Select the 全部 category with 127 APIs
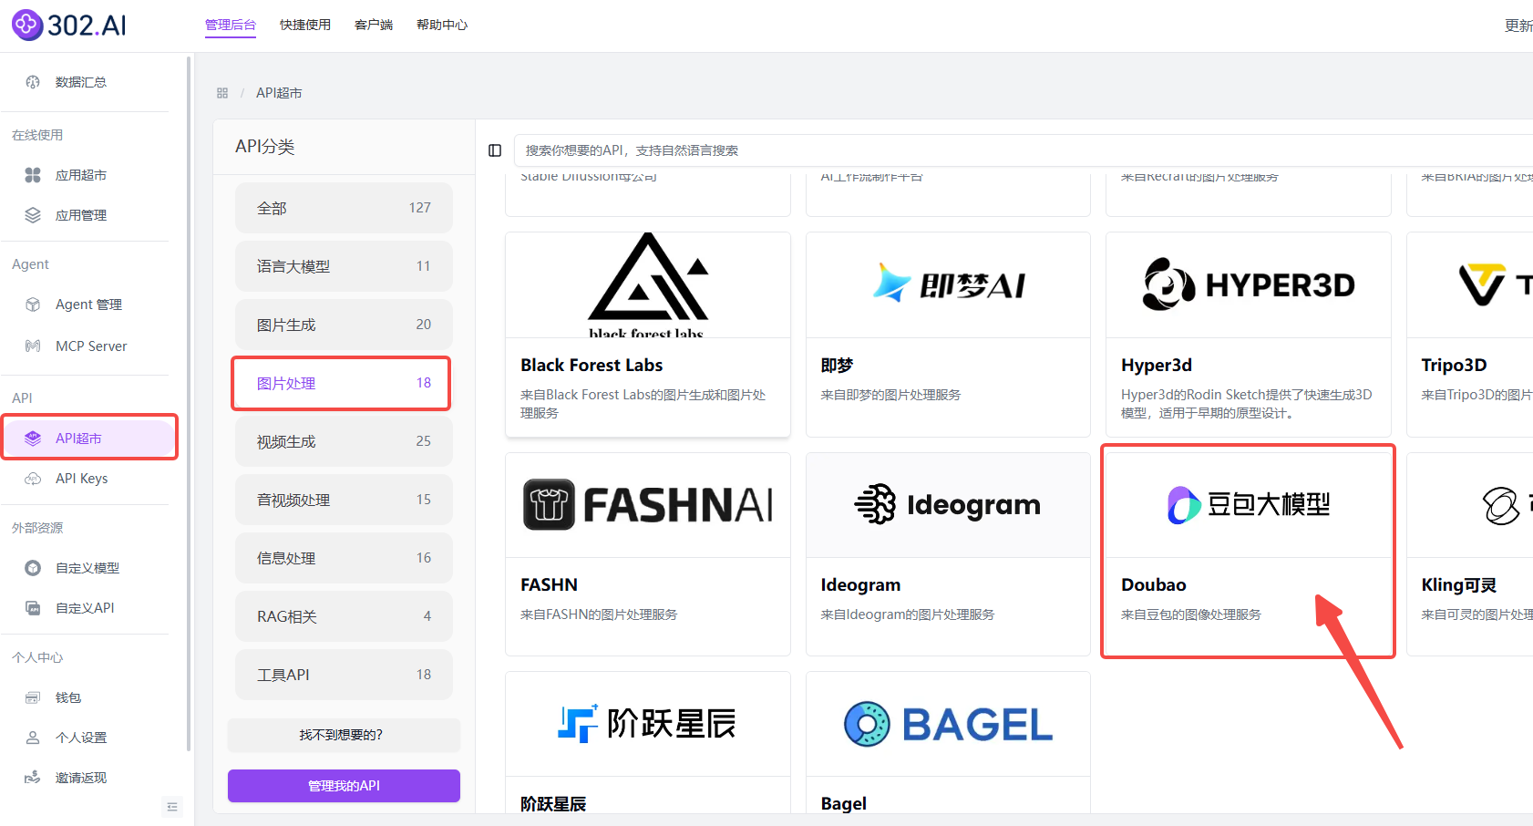1533x826 pixels. 344,208
